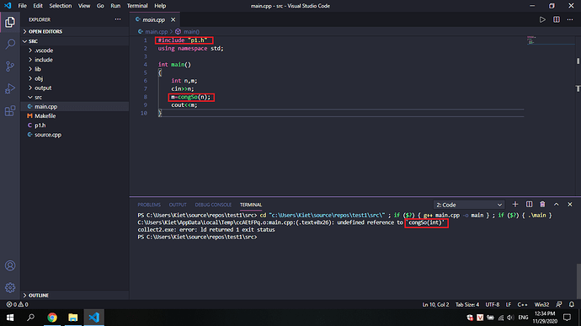Open the Extensions view

coord(10,110)
